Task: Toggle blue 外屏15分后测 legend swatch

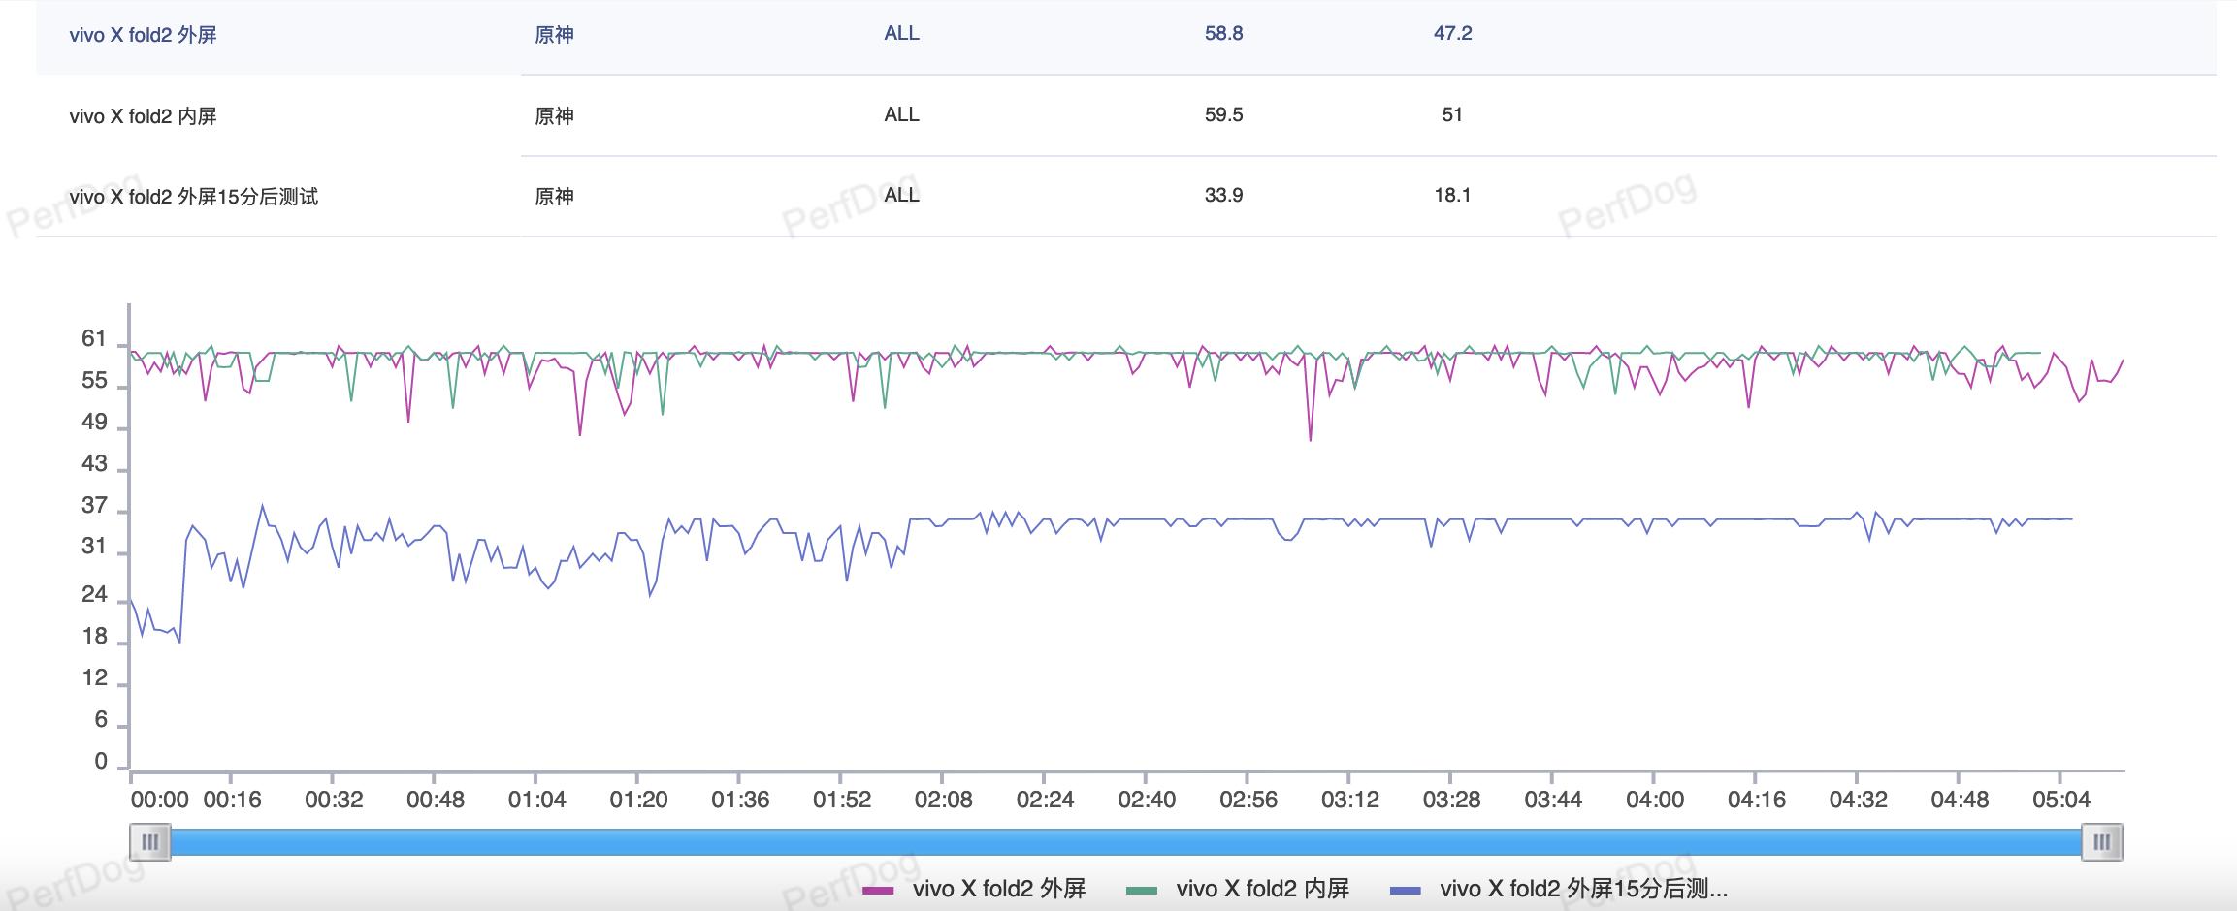Action: click(x=1406, y=890)
